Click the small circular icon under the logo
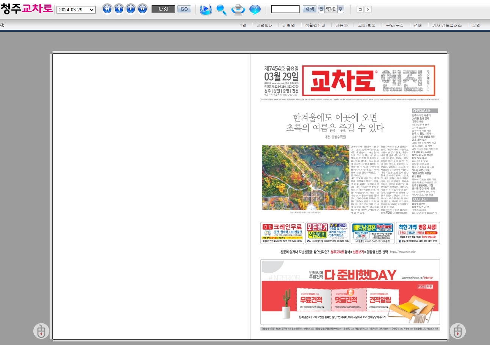Screen dimensions: 490x345 (x=2, y=25)
